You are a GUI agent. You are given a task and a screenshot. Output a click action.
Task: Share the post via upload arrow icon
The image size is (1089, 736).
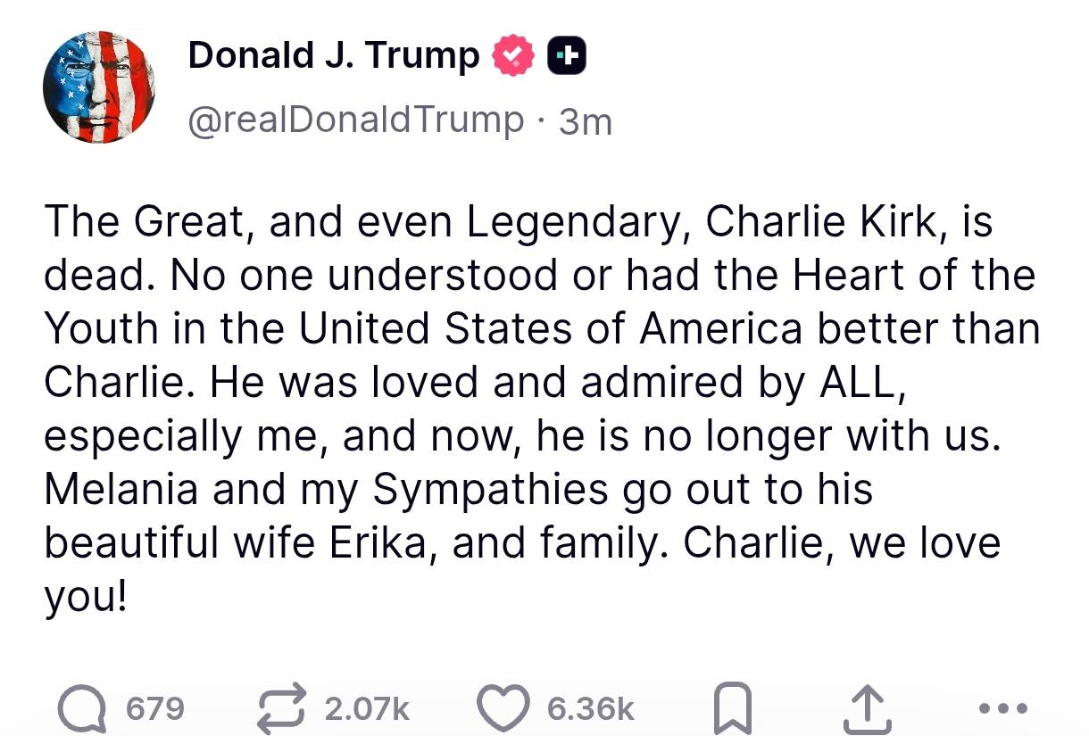pyautogui.click(x=864, y=708)
